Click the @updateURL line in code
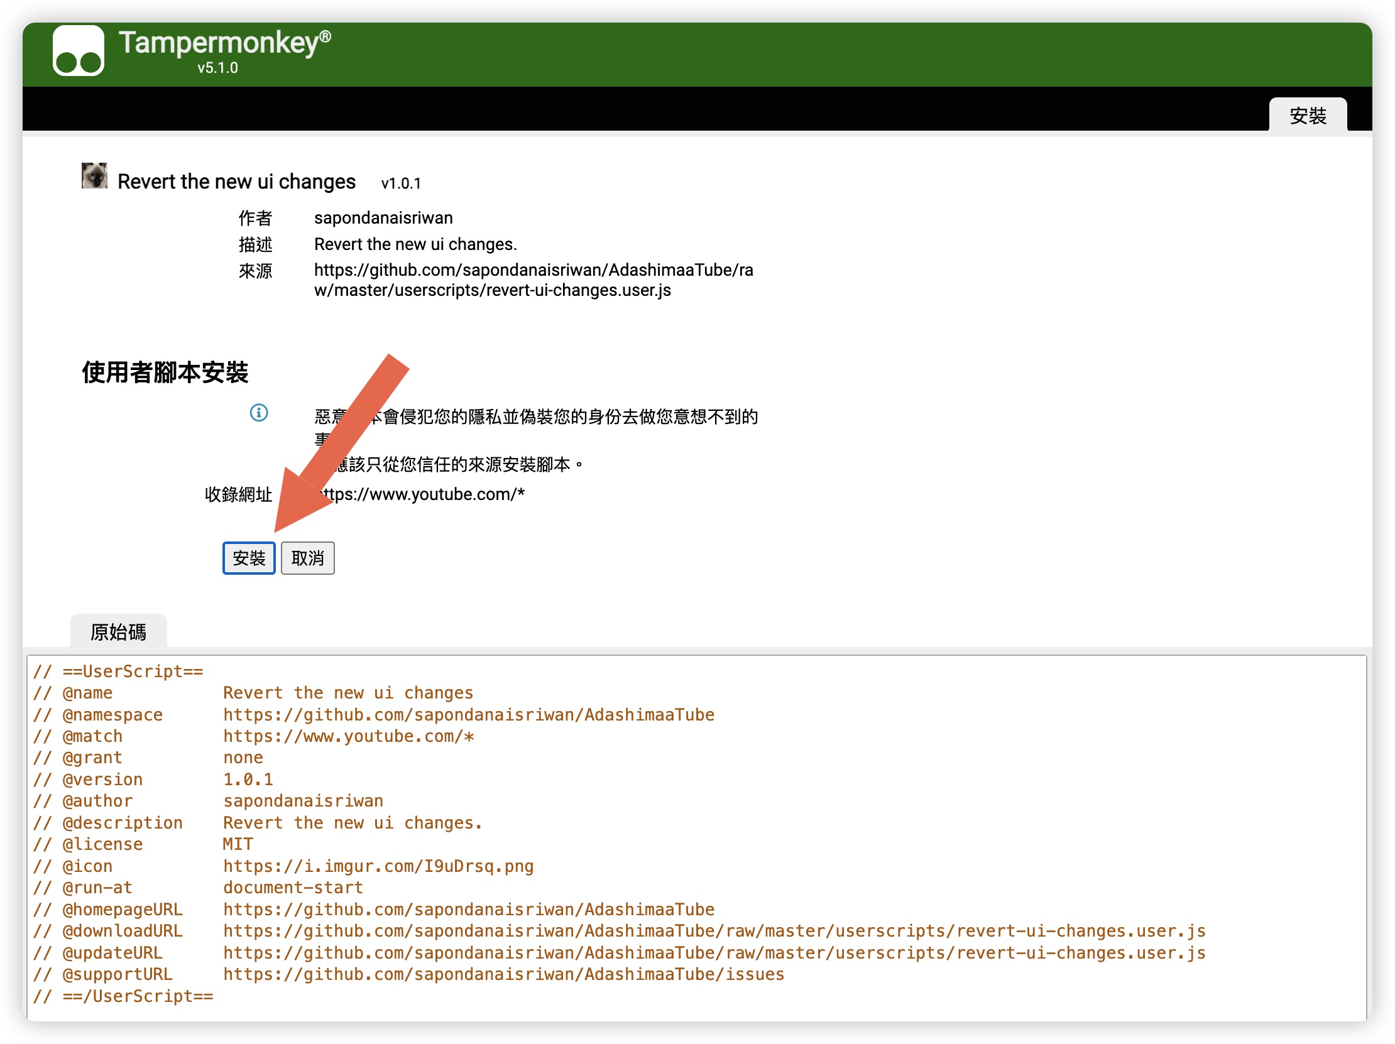 pyautogui.click(x=620, y=953)
